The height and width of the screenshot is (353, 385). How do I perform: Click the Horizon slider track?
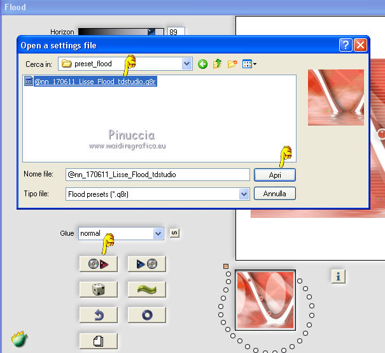pyautogui.click(x=121, y=32)
